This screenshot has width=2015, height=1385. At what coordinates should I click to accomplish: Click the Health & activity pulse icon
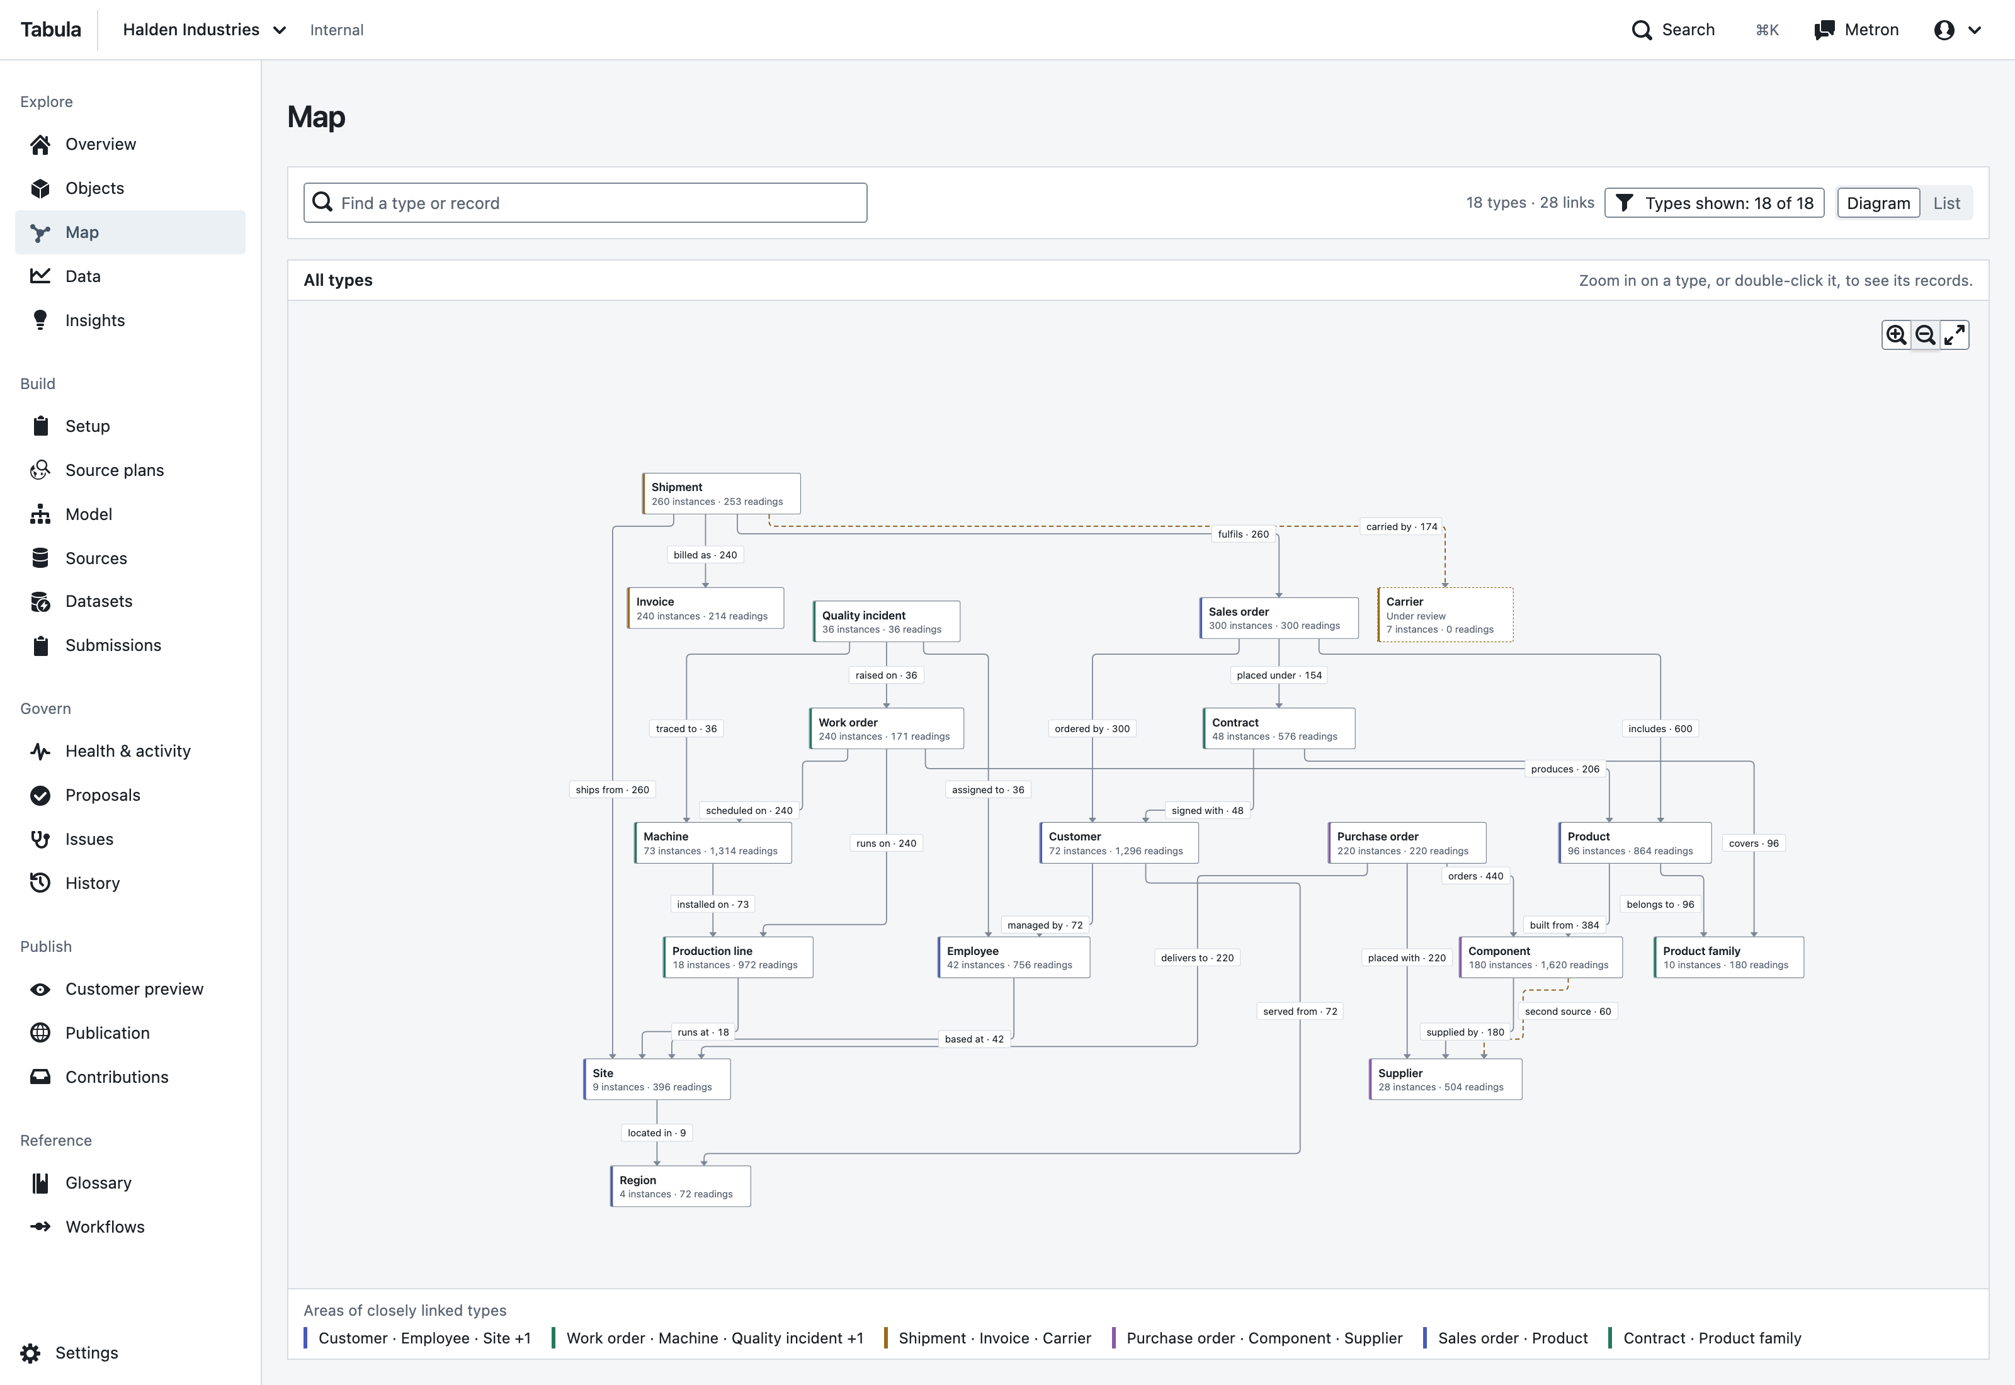pos(40,752)
